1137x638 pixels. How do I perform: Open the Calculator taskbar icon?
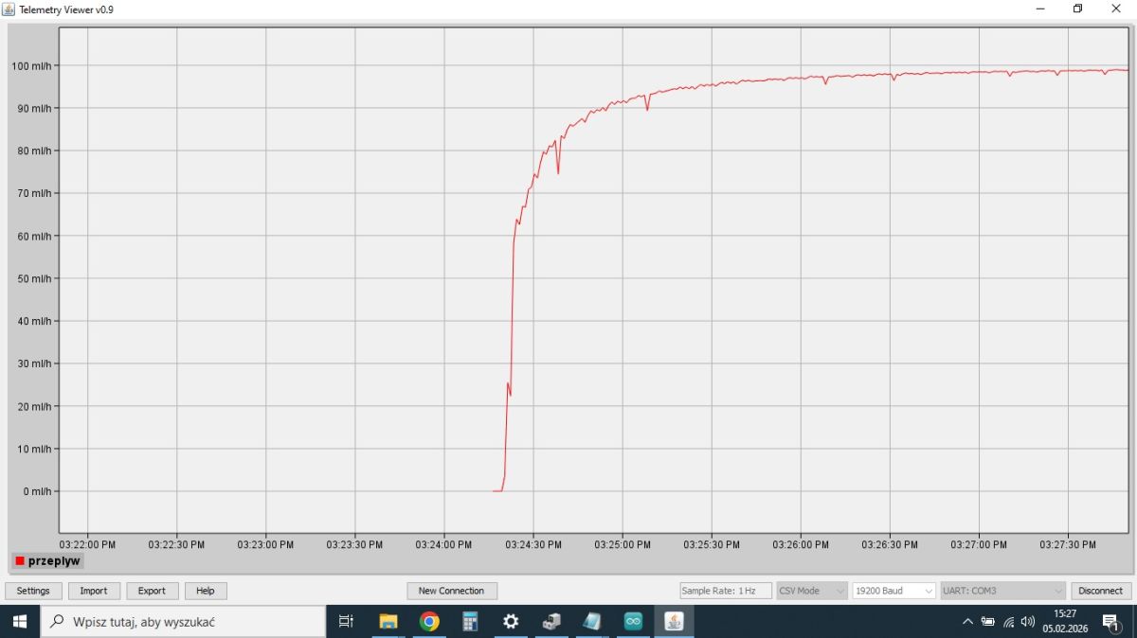pos(470,622)
